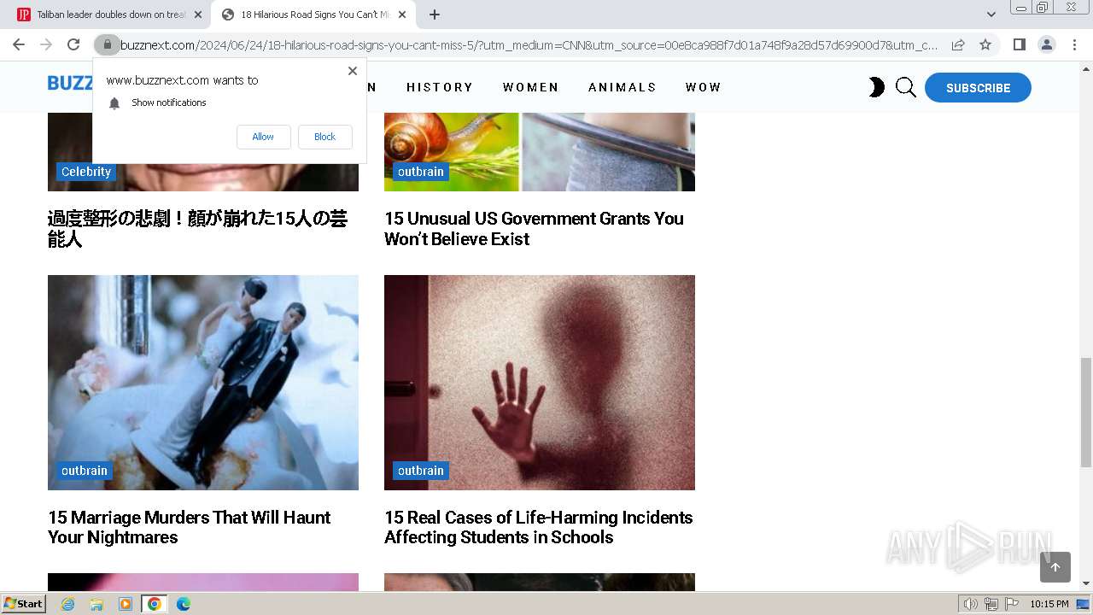The image size is (1093, 615).
Task: Close the Taliban leader tab
Action: tap(198, 15)
